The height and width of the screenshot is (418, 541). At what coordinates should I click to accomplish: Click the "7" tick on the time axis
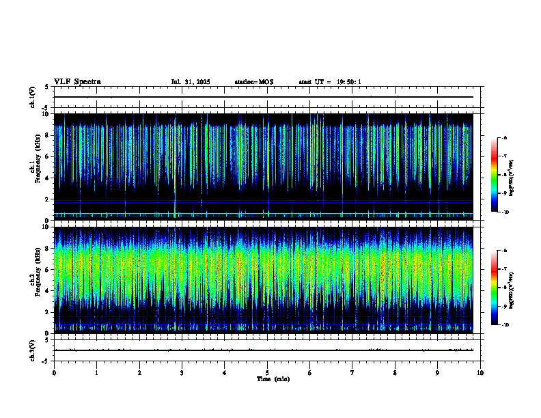[352, 373]
